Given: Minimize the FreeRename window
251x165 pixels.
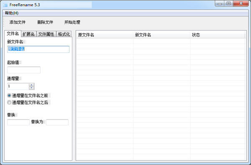Looking at the screenshot, I should click(220, 3).
